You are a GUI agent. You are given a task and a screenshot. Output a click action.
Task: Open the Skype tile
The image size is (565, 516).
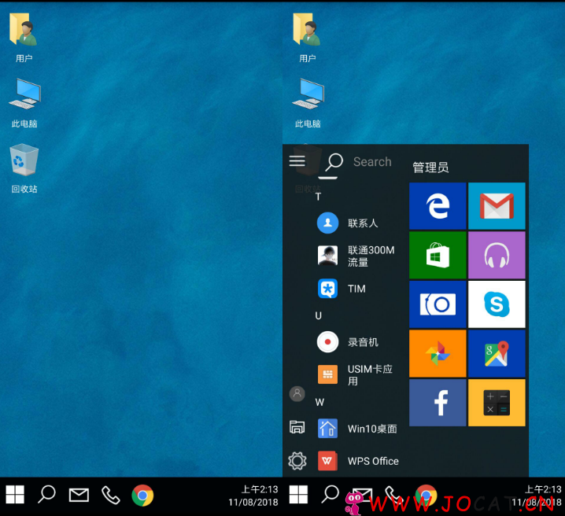497,304
